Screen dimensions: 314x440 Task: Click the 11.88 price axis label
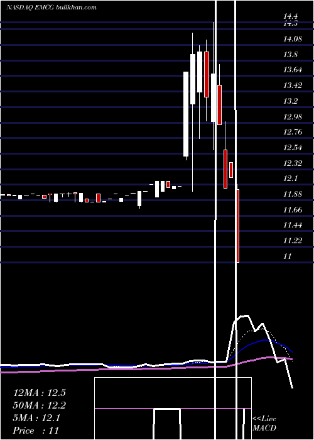coord(293,194)
